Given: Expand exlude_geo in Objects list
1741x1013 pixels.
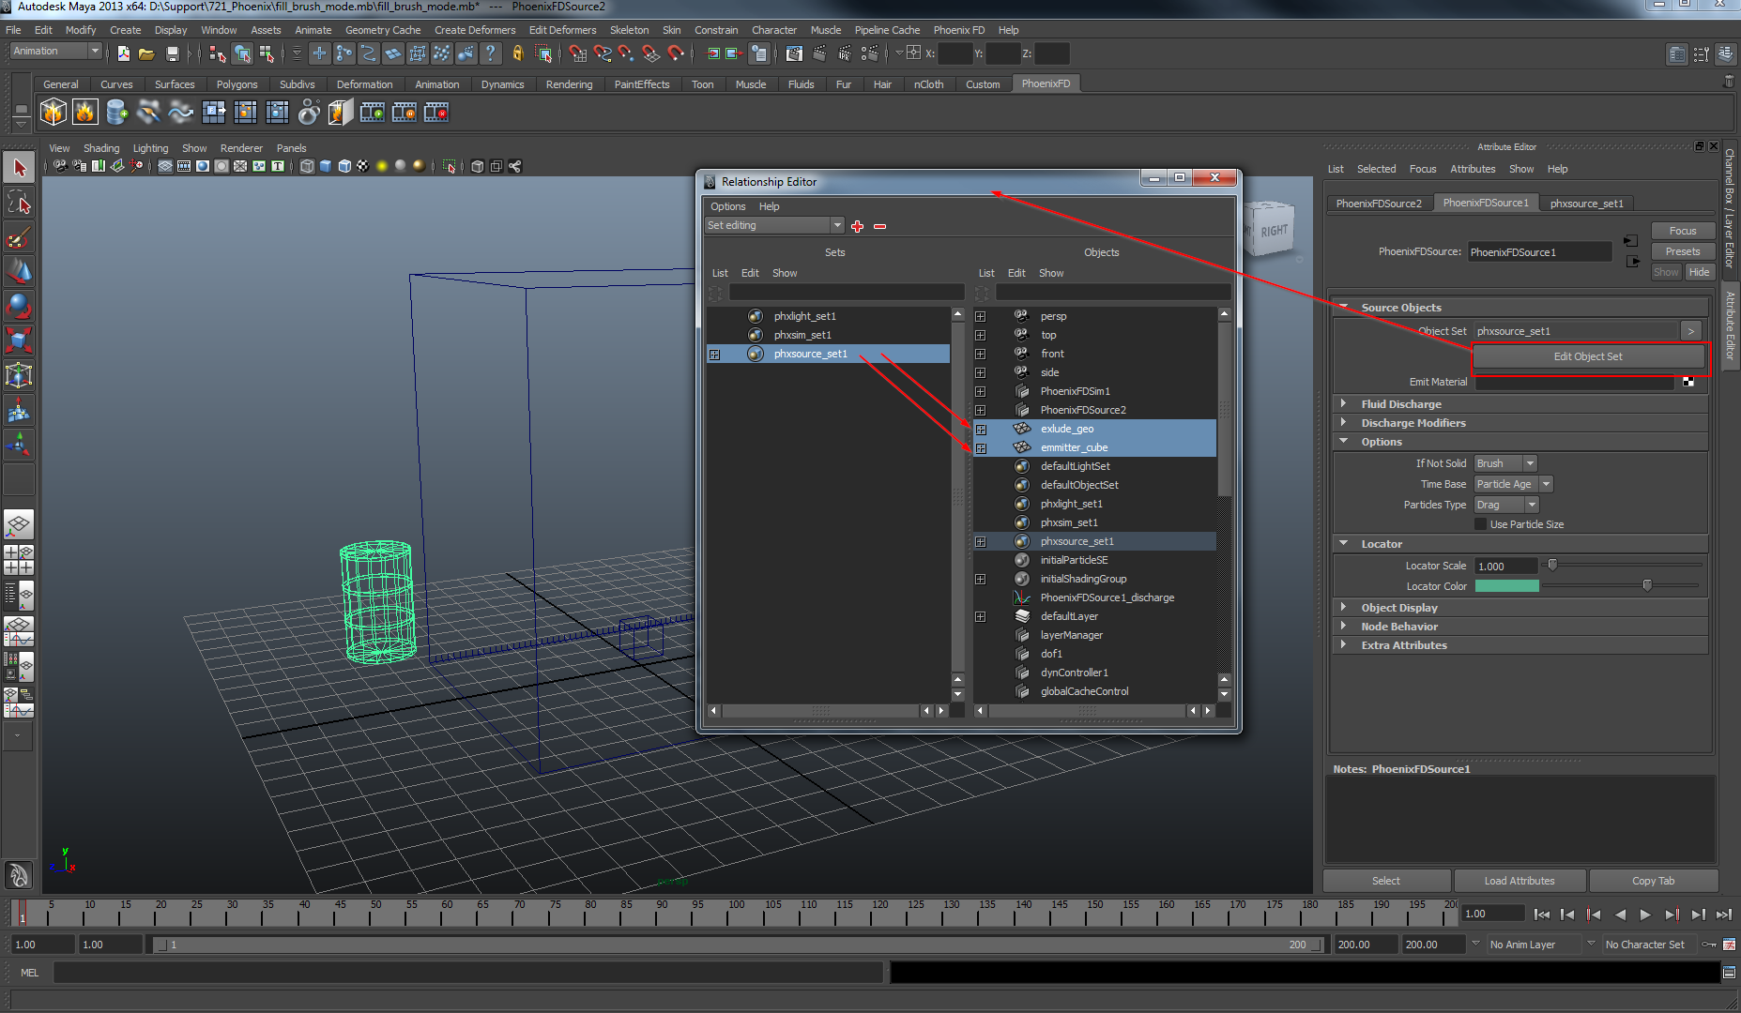Looking at the screenshot, I should click(981, 429).
